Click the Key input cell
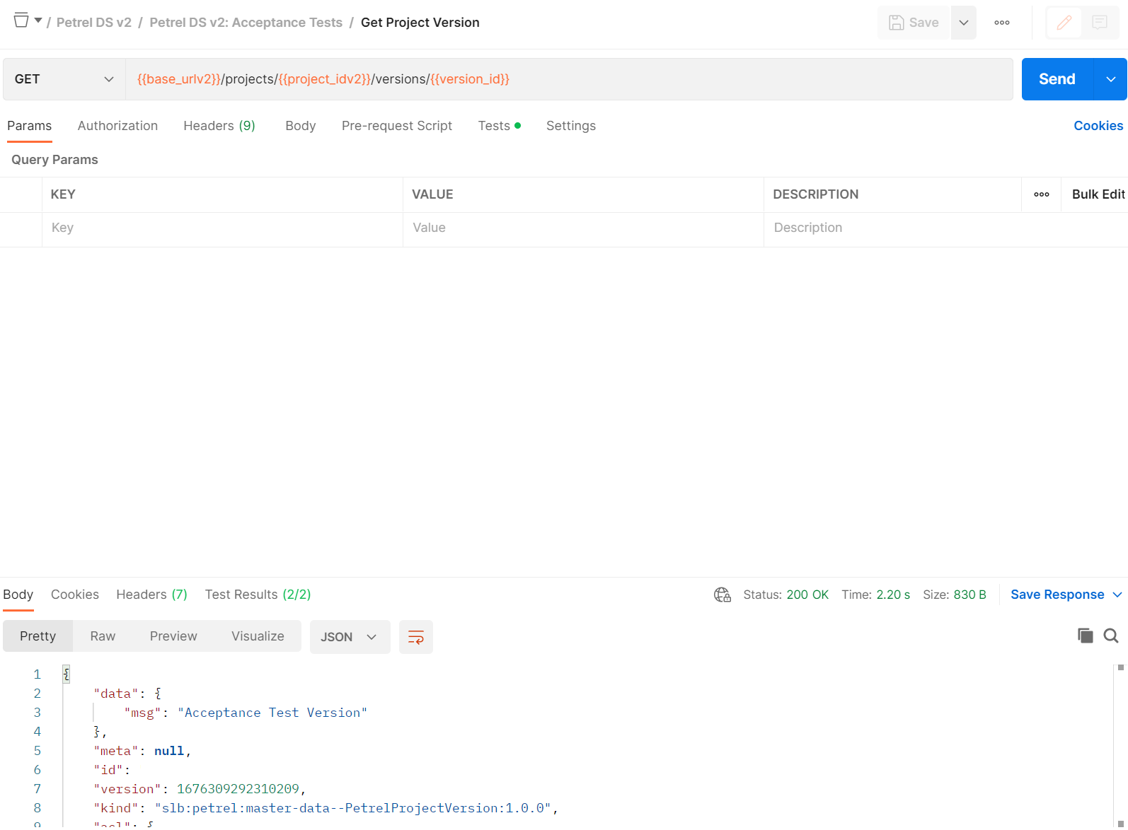1128x830 pixels. [x=222, y=228]
